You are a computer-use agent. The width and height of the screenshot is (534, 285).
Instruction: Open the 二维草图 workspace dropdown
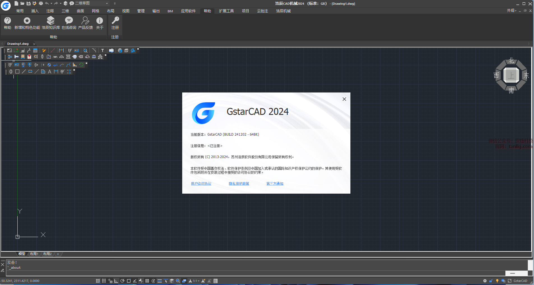[107, 3]
